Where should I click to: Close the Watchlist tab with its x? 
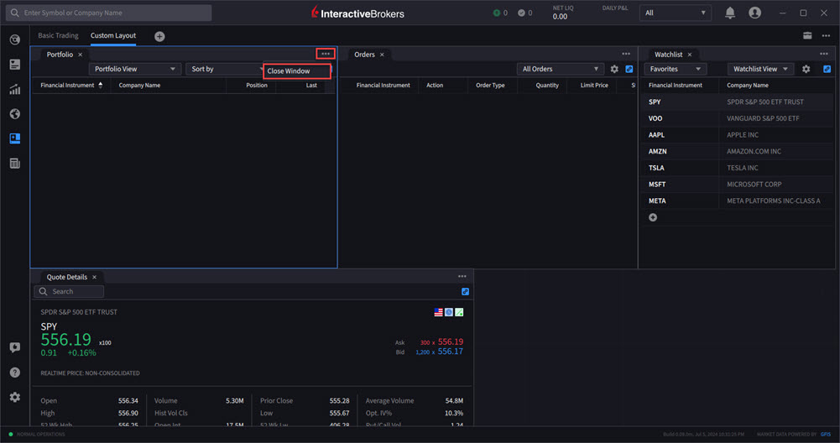pos(690,55)
